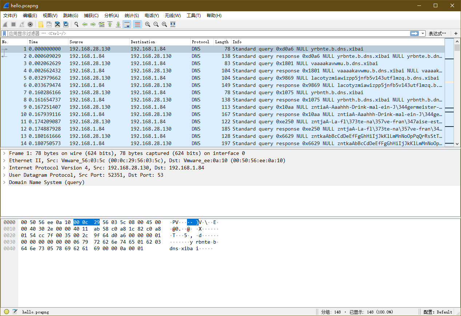Restart the current capture icon
461x316 pixels.
pos(22,24)
